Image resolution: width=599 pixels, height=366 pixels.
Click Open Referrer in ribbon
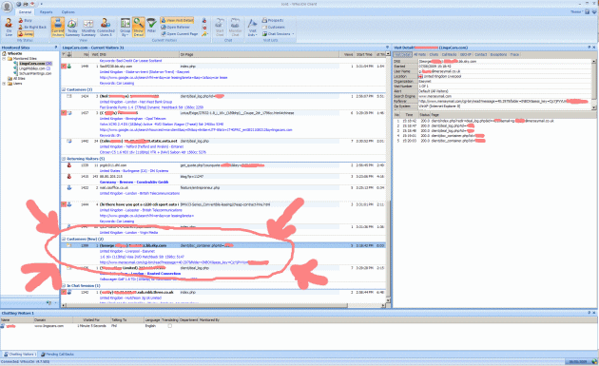pyautogui.click(x=175, y=28)
